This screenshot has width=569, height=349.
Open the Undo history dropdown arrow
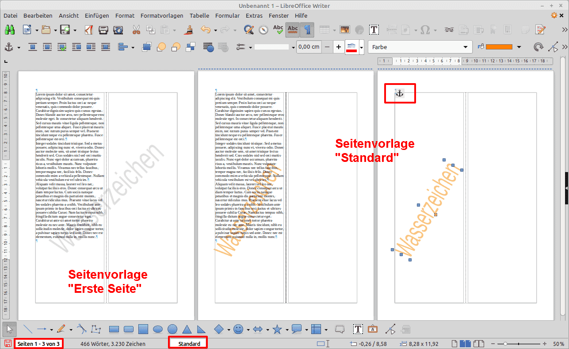pyautogui.click(x=215, y=30)
